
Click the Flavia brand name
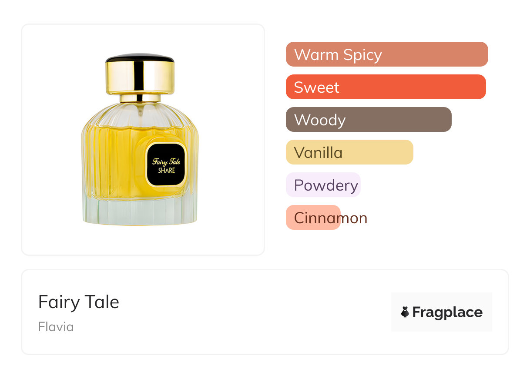[x=56, y=327]
